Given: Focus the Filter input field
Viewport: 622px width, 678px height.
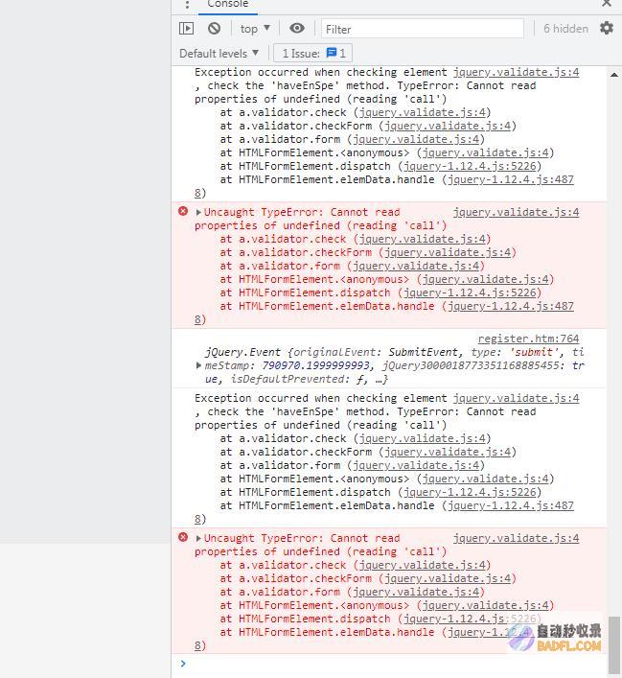Looking at the screenshot, I should [423, 29].
